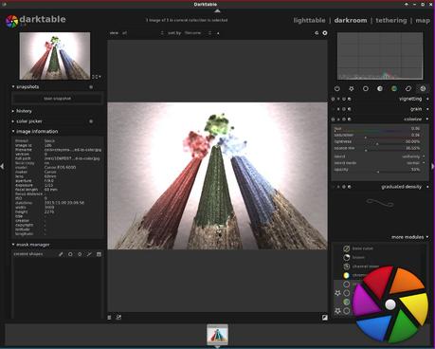
Task: Toggle colorize module on/off
Action: [333, 119]
